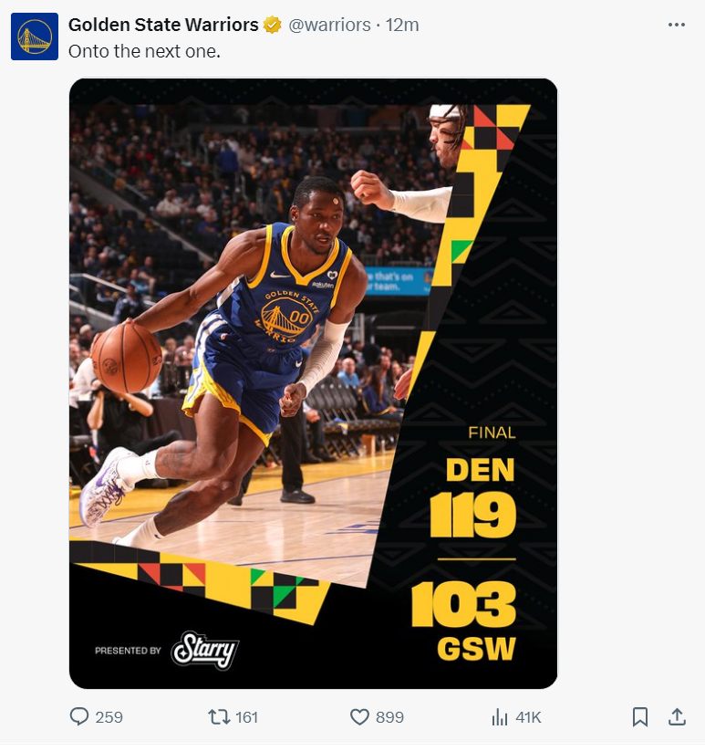The height and width of the screenshot is (751, 705).
Task: Open the Warriors profile avatar
Action: [x=35, y=37]
